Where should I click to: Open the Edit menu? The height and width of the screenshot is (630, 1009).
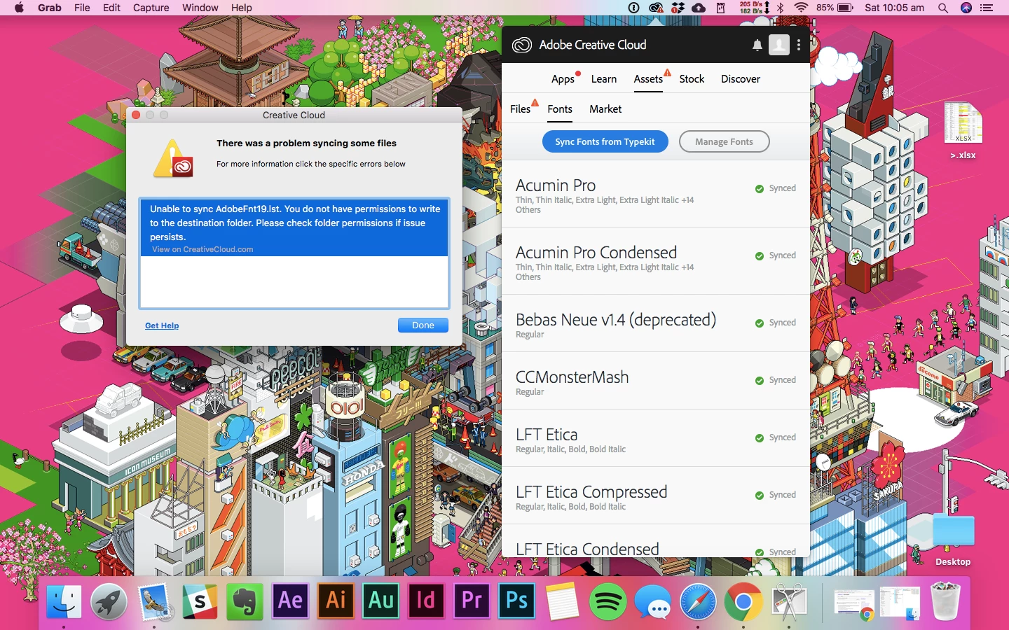[111, 8]
